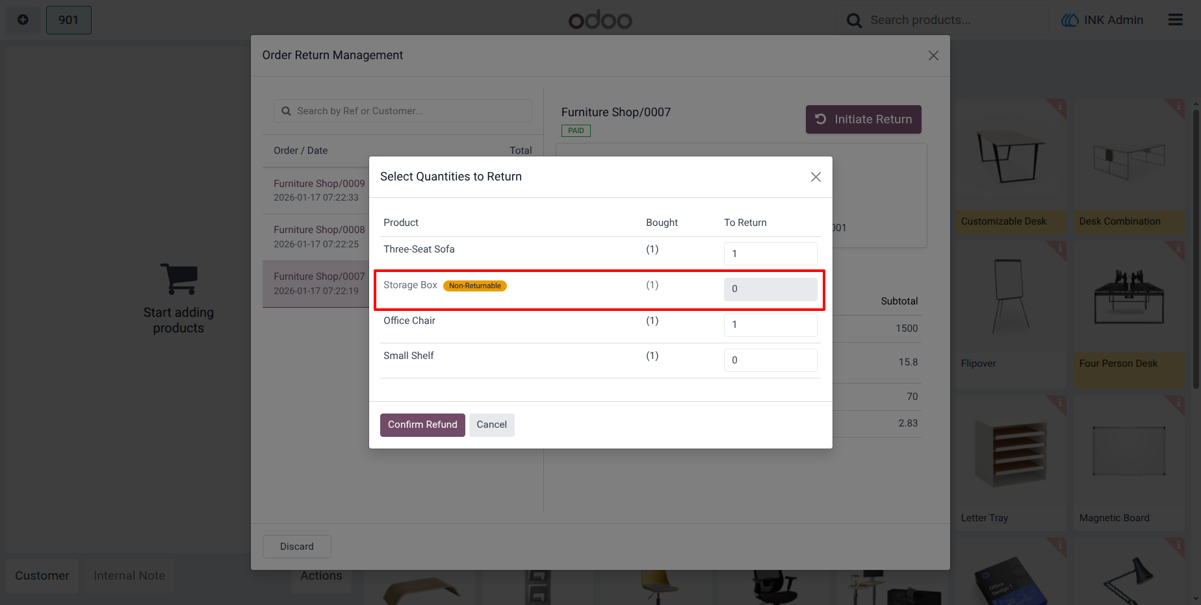Select the Letter Tray product
This screenshot has height=605, width=1201.
point(1011,463)
